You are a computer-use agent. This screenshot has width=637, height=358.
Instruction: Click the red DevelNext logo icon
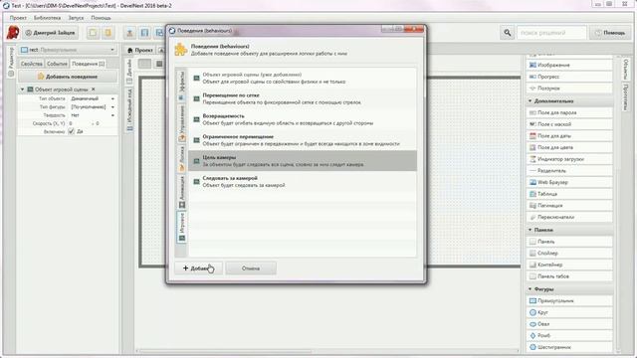(13, 33)
